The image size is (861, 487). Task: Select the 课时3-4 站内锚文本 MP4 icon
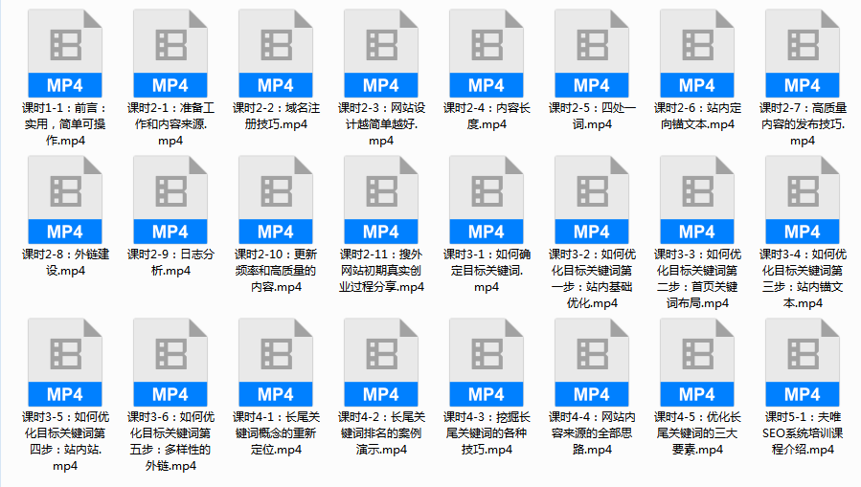pos(803,199)
